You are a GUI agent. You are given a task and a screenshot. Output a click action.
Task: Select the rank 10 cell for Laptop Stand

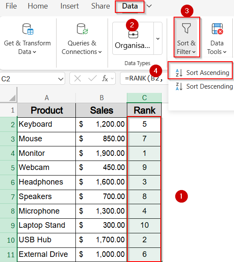(x=144, y=226)
